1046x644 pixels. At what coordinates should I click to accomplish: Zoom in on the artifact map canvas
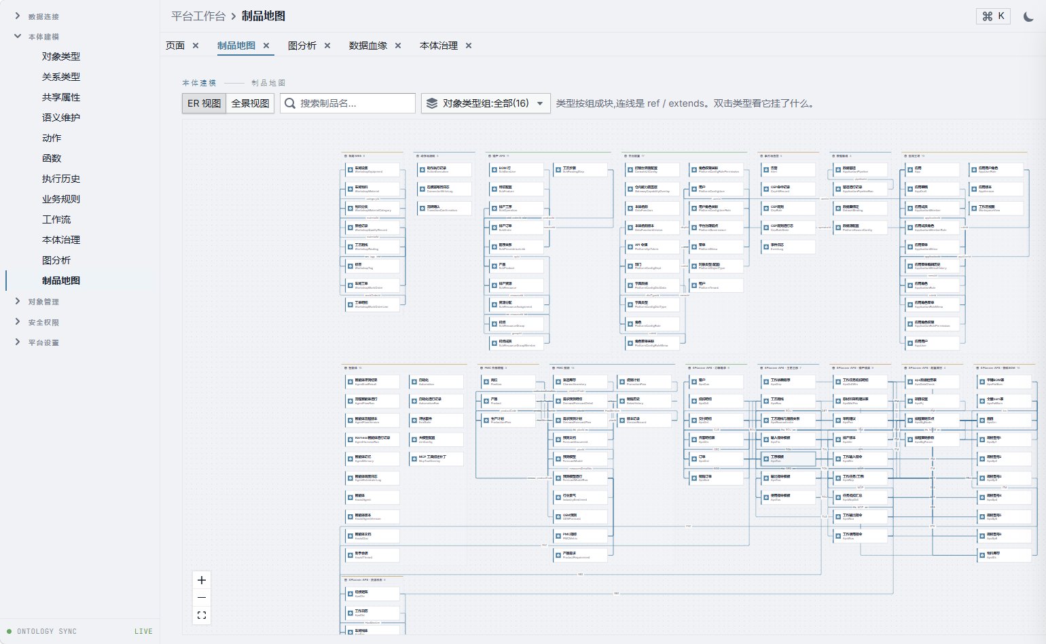tap(201, 580)
